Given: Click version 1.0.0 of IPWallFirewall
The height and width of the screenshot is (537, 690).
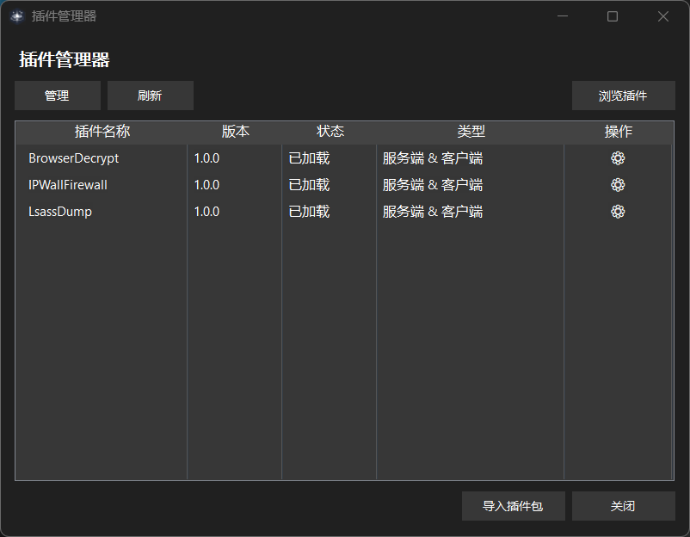Looking at the screenshot, I should pos(206,185).
